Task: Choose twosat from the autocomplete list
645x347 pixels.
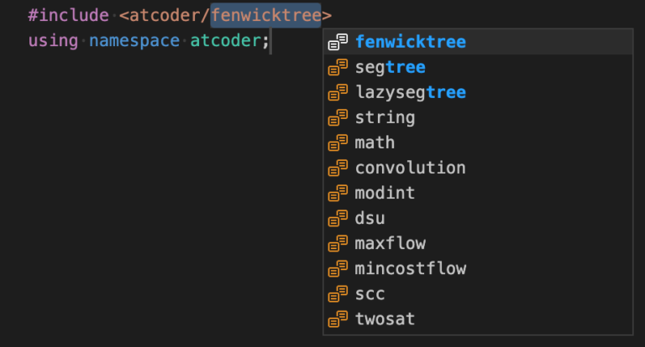Action: pos(478,319)
